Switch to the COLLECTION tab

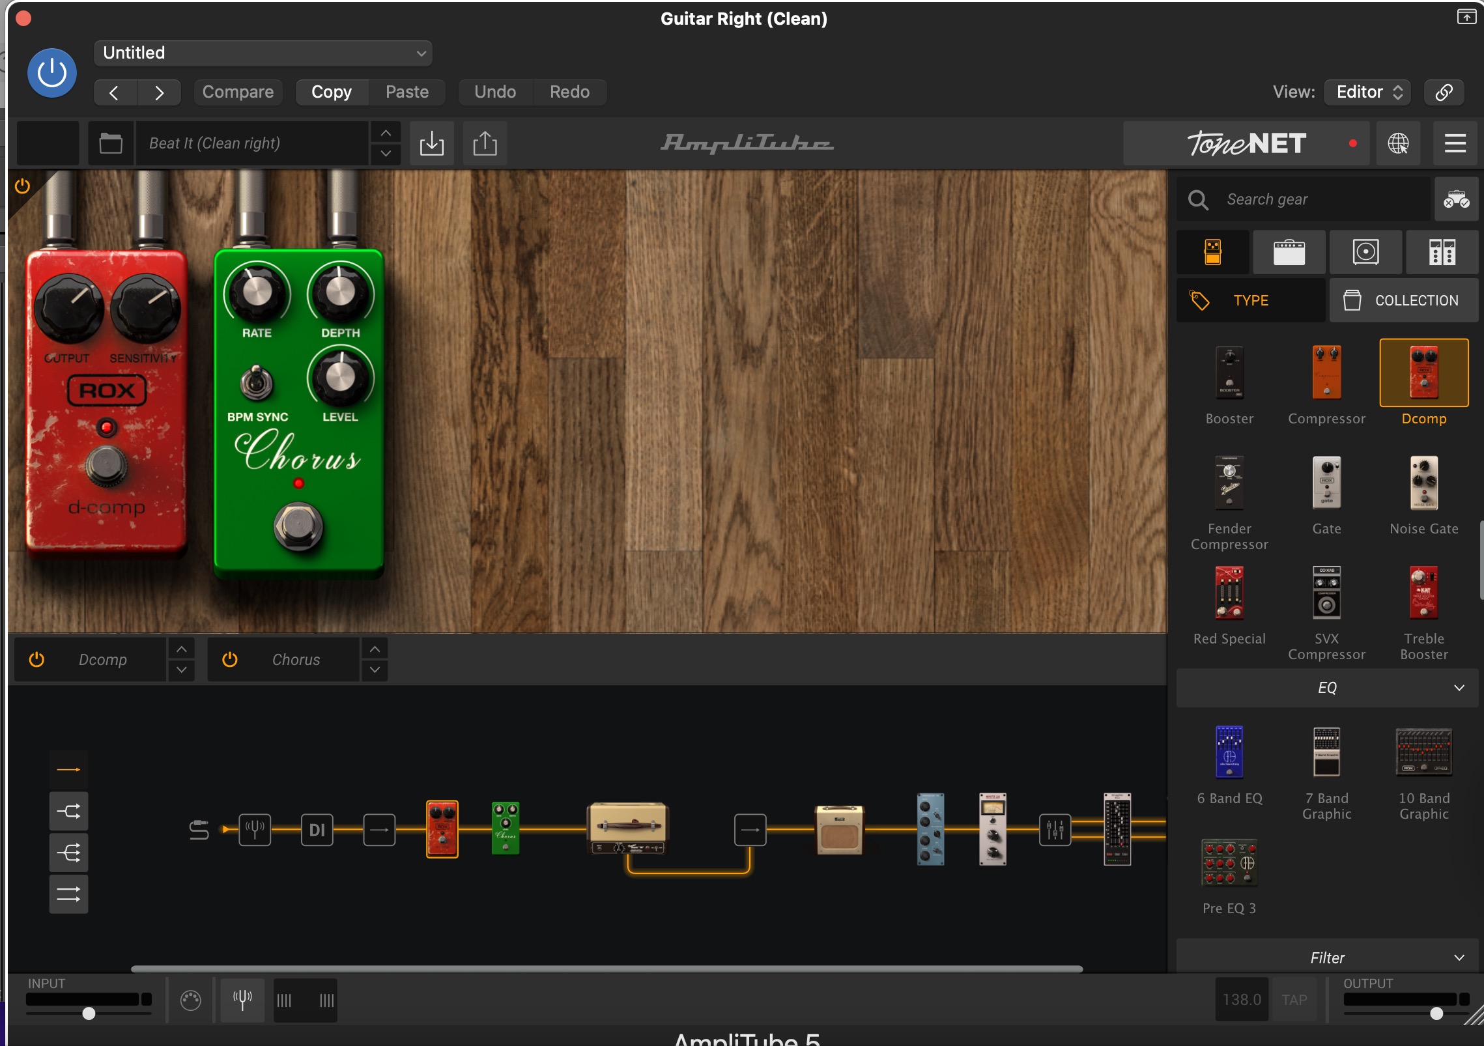click(x=1404, y=300)
